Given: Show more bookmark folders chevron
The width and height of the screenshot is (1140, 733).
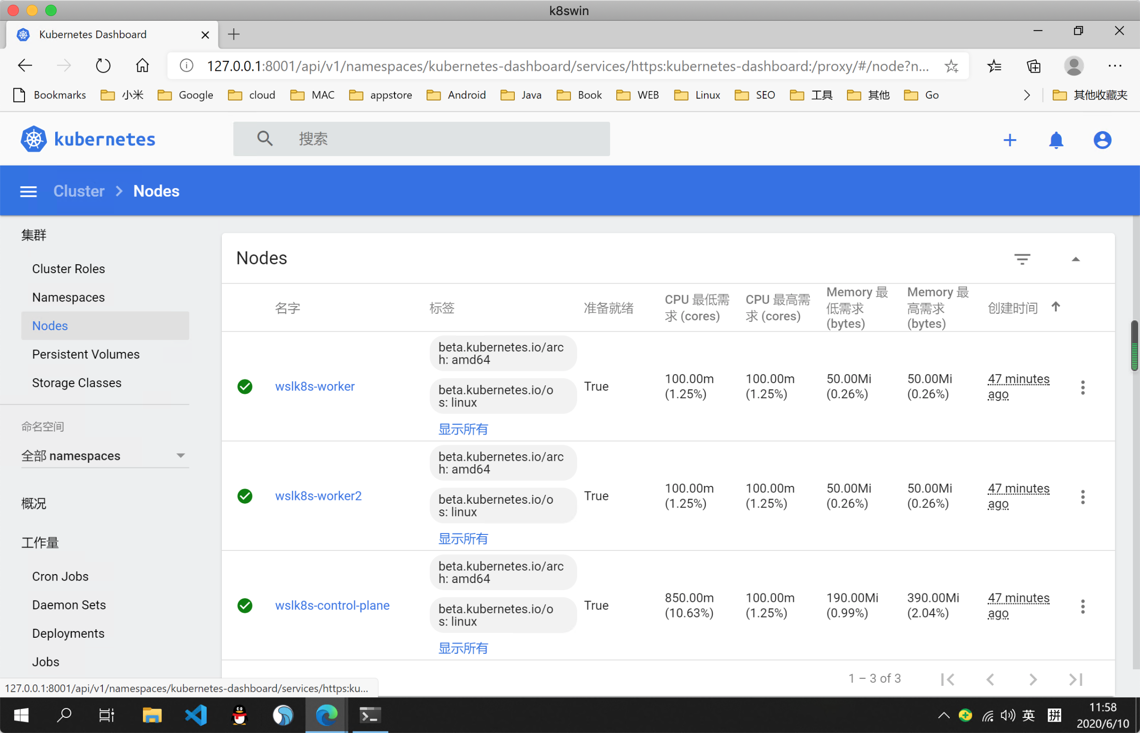Looking at the screenshot, I should coord(1027,95).
